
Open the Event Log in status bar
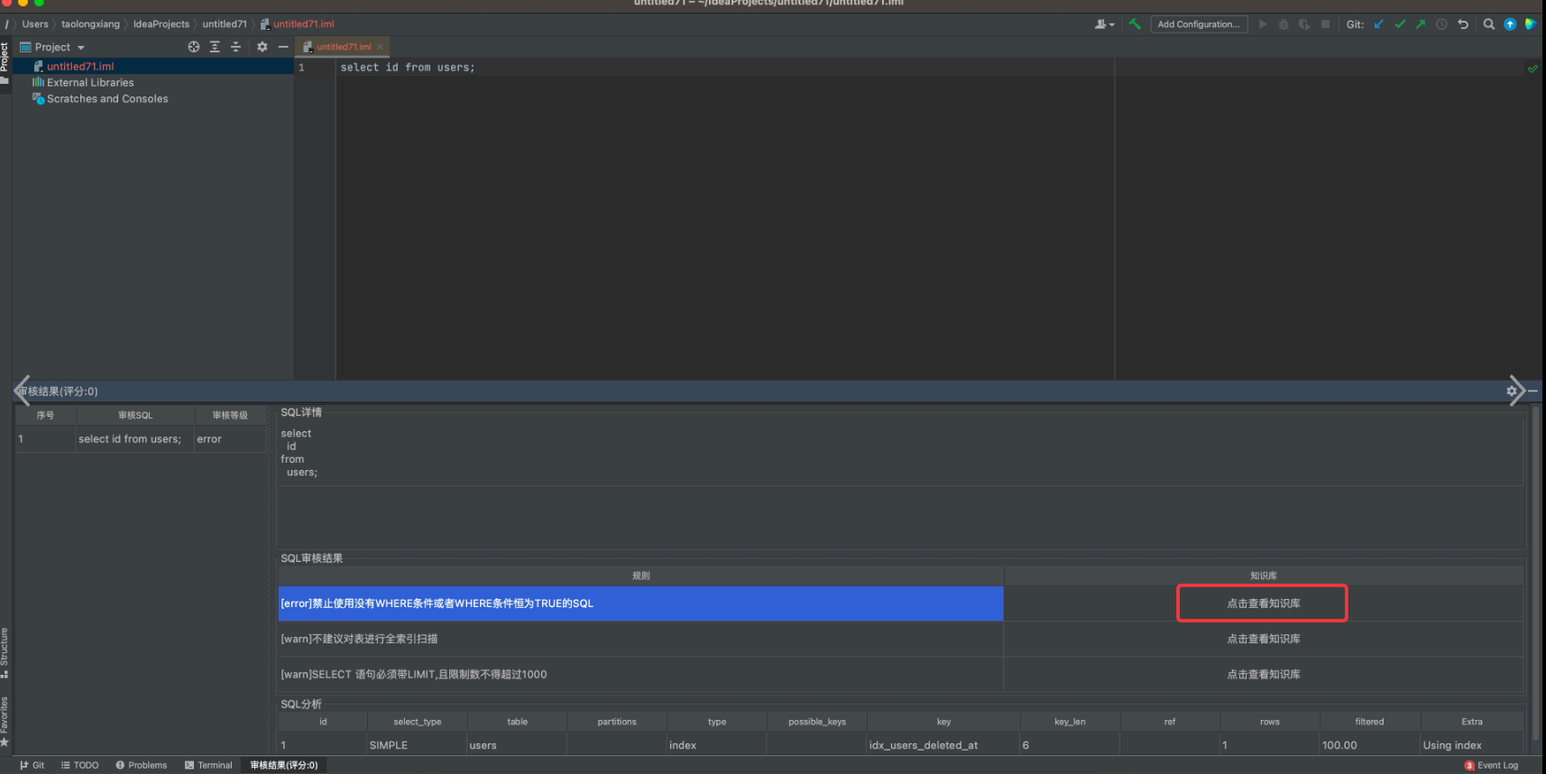(x=1492, y=765)
